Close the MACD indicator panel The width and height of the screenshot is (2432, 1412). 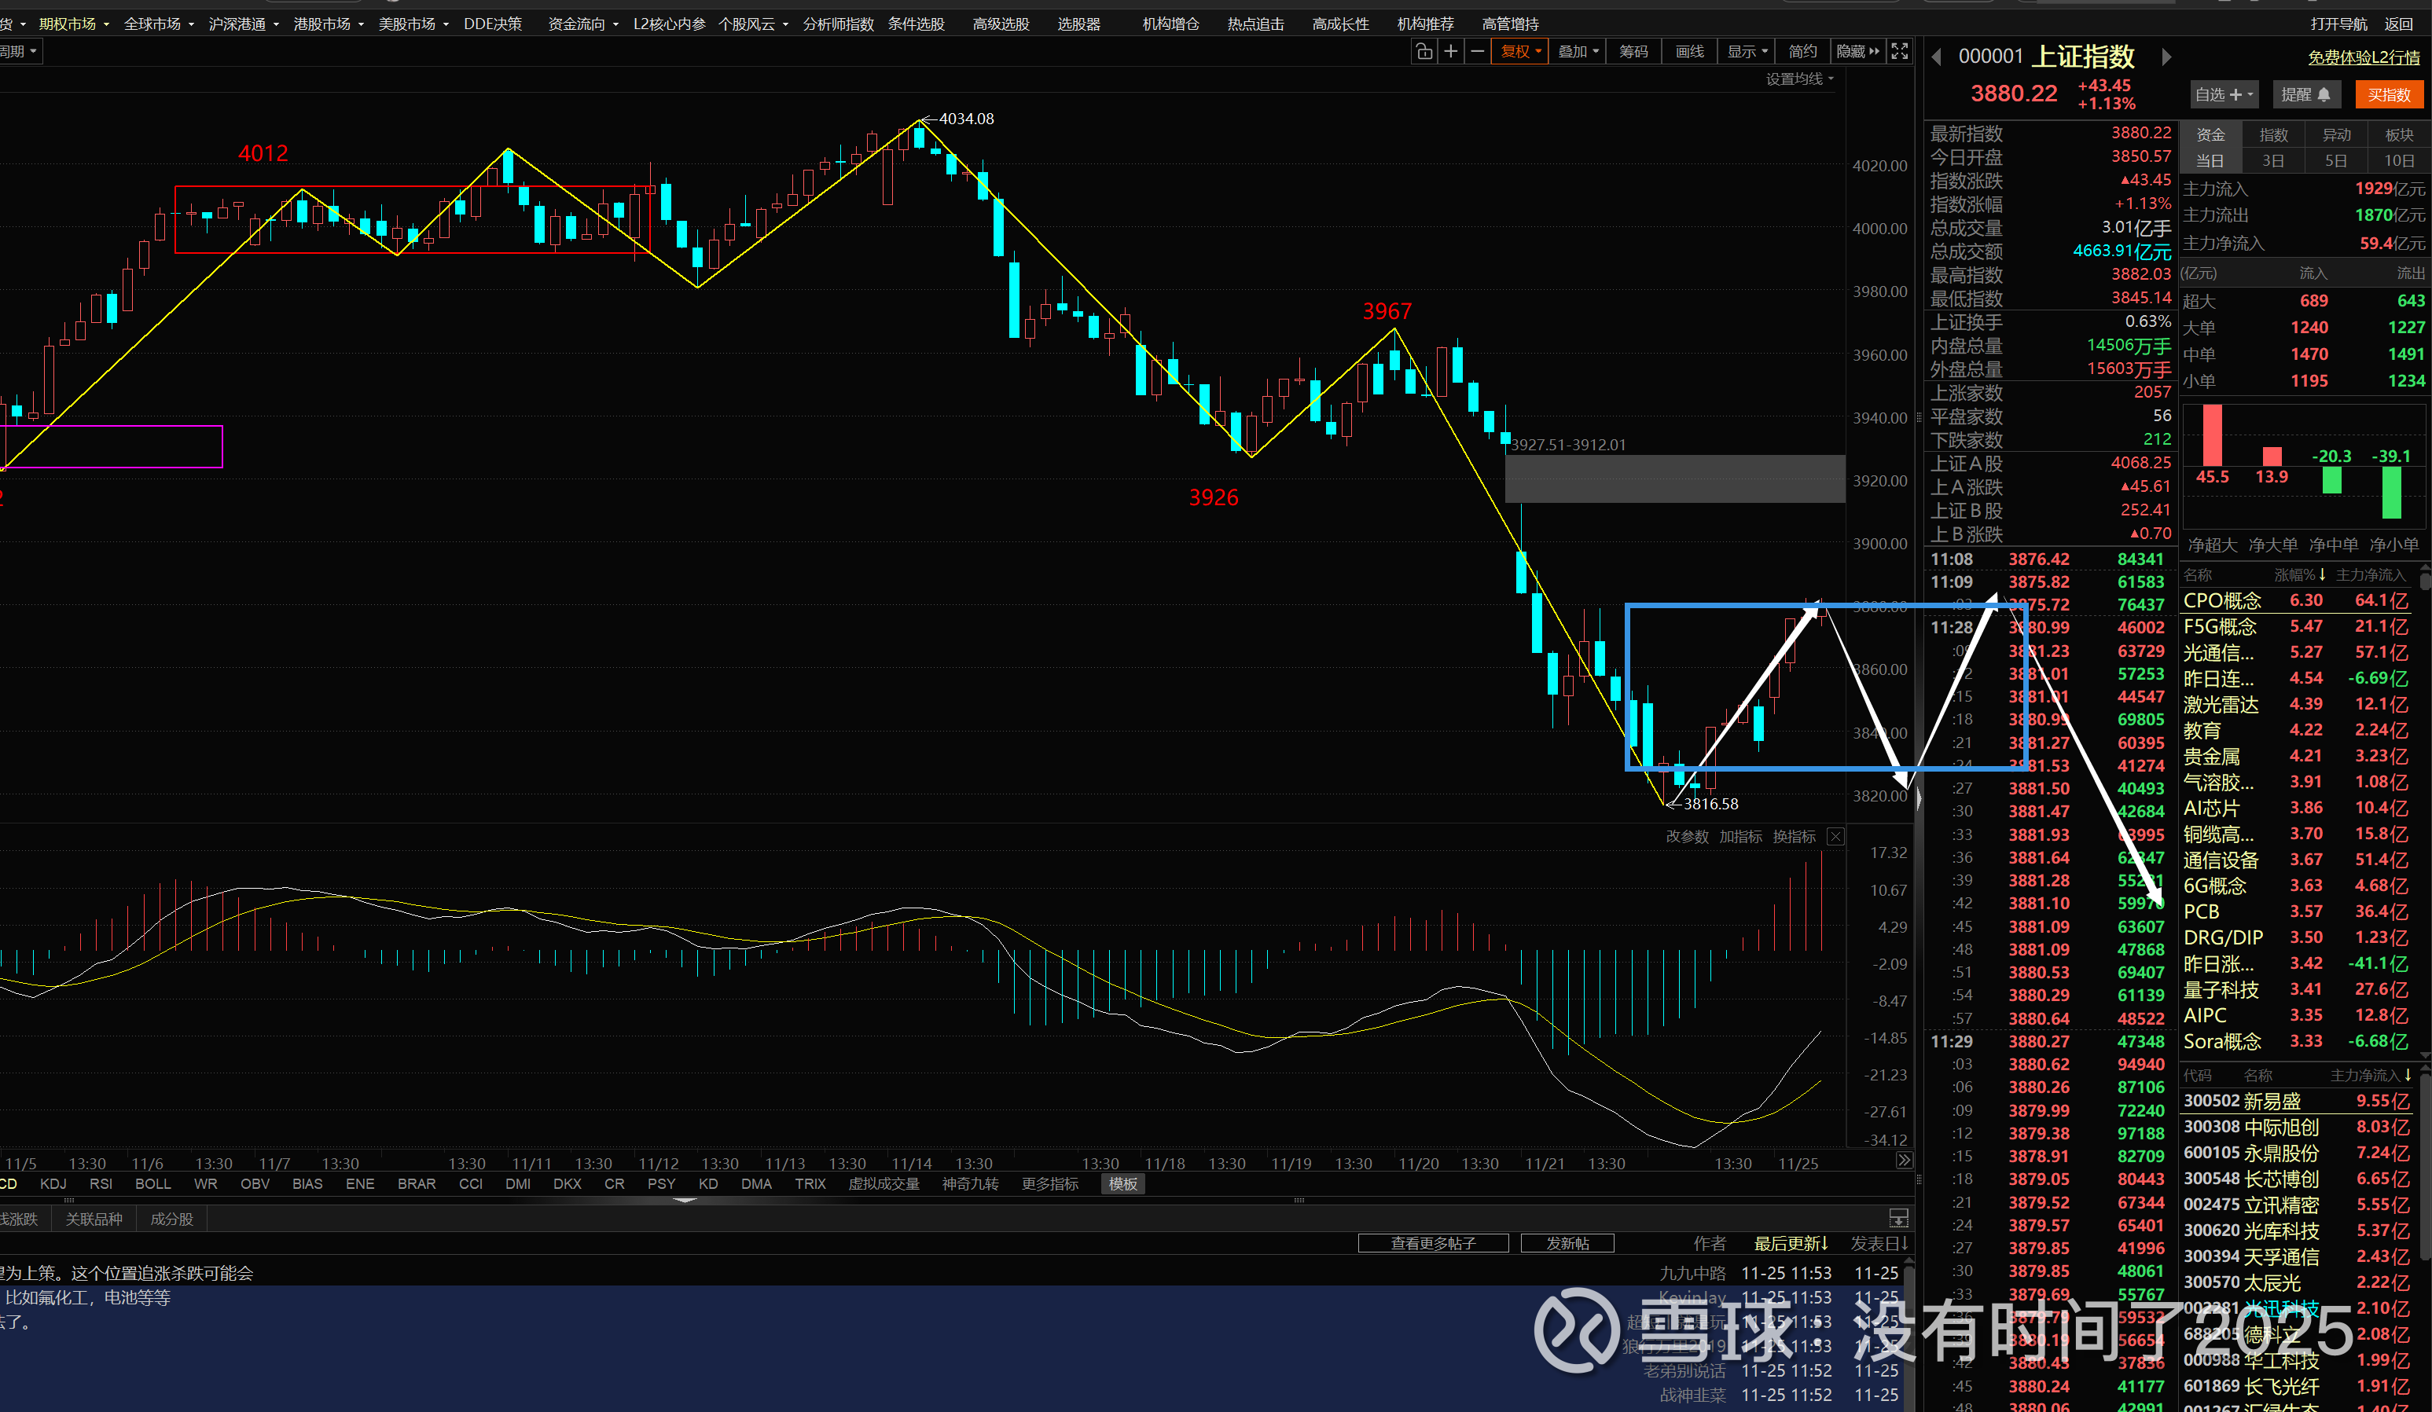pos(1835,836)
